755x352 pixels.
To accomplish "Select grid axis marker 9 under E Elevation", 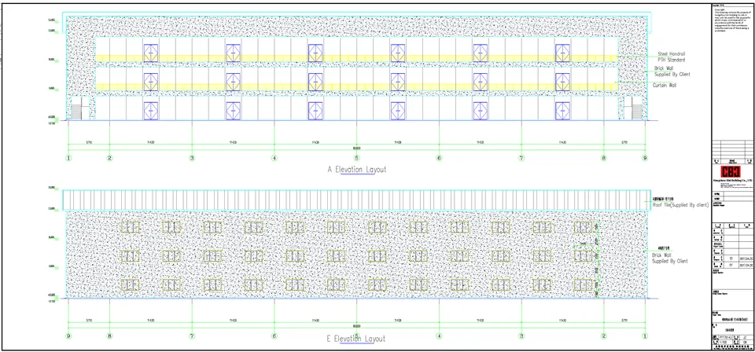I will point(69,335).
